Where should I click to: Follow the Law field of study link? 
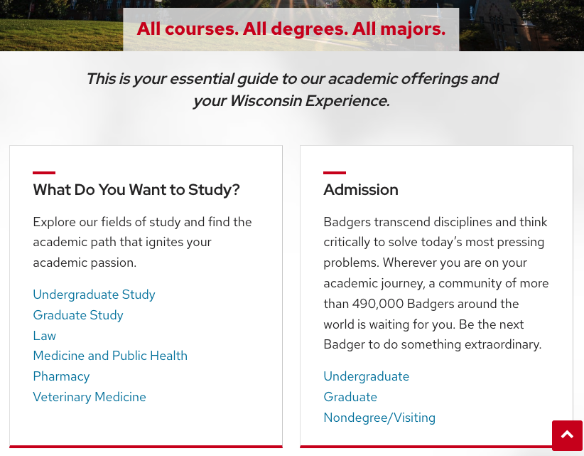(44, 336)
